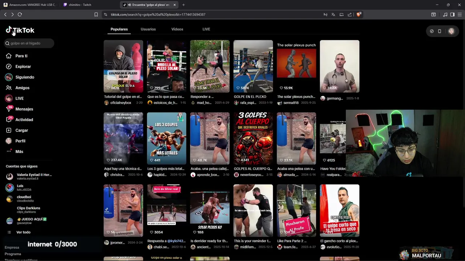This screenshot has width=465, height=261.
Task: Open a new browser tab
Action: coord(183,5)
